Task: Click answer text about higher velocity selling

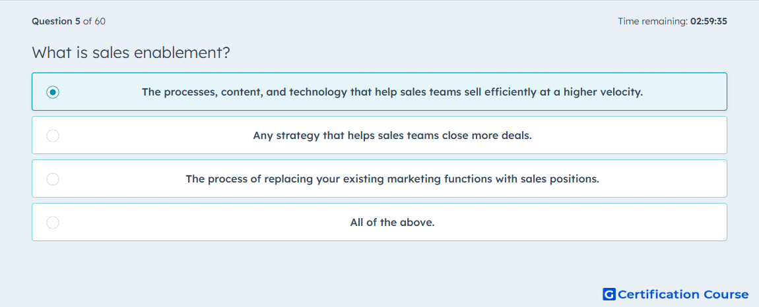Action: coord(392,92)
